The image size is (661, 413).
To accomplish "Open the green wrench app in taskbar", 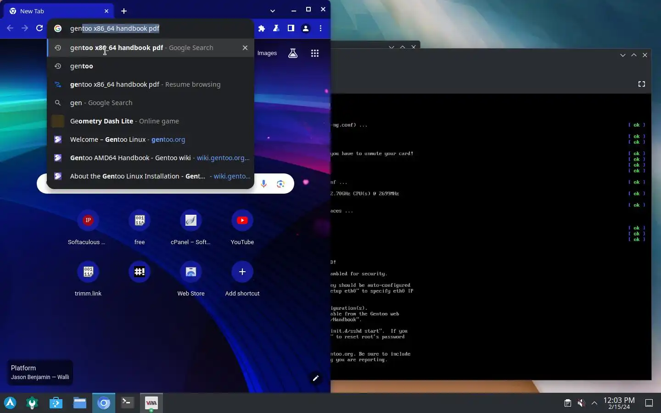I will (x=32, y=403).
